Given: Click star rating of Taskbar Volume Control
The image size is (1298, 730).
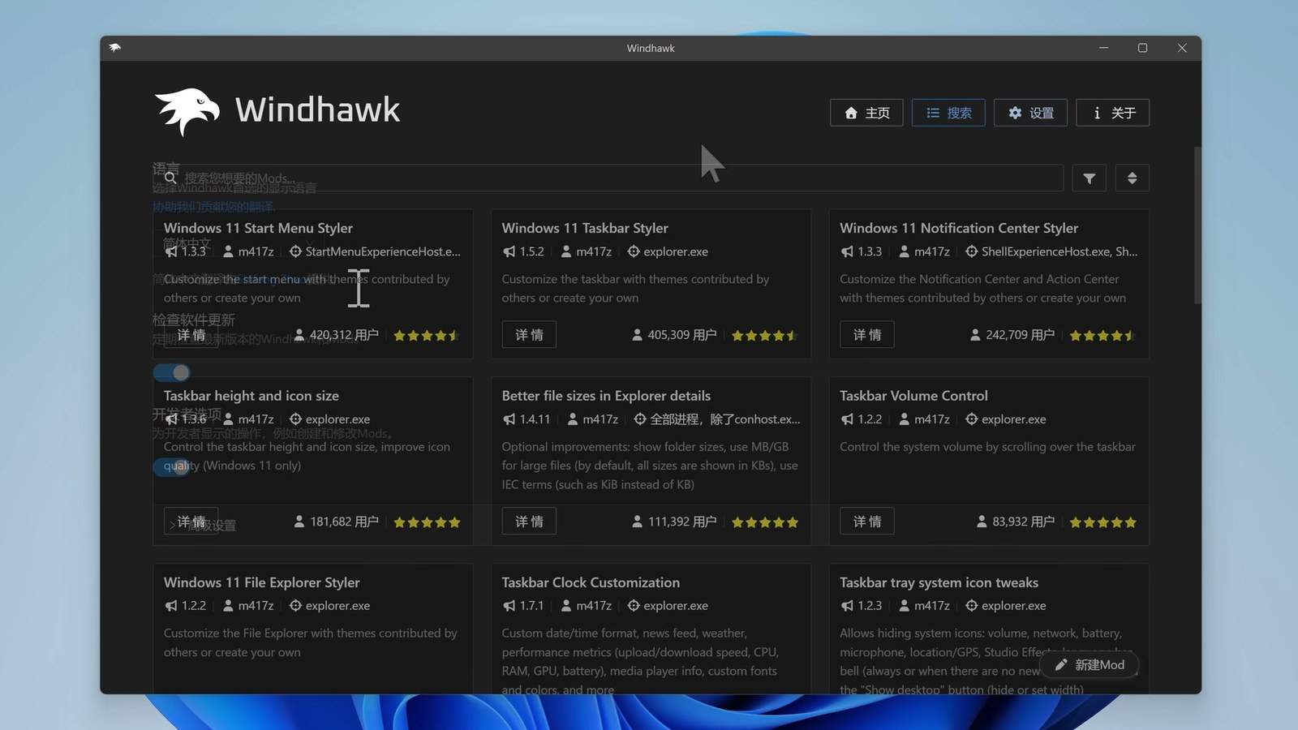Looking at the screenshot, I should 1102,522.
